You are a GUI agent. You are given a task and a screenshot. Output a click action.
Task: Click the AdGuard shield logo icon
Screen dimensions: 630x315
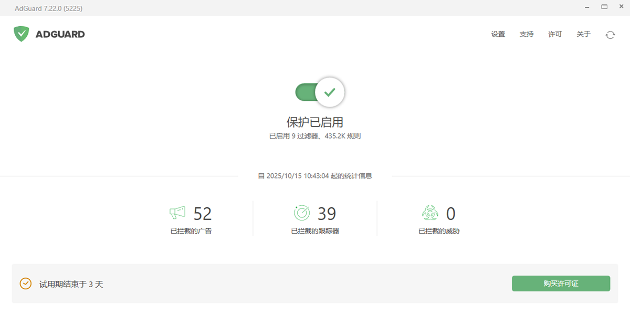coord(22,34)
